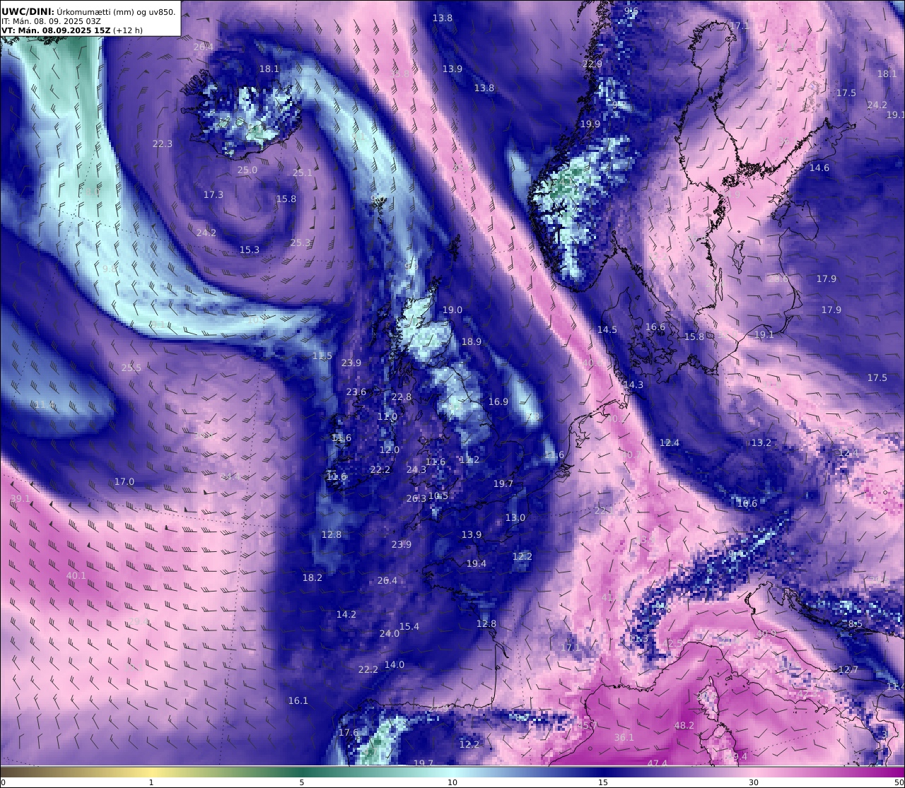The width and height of the screenshot is (905, 788).
Task: Select the 17.0 value in the Atlantic
Action: (x=124, y=482)
